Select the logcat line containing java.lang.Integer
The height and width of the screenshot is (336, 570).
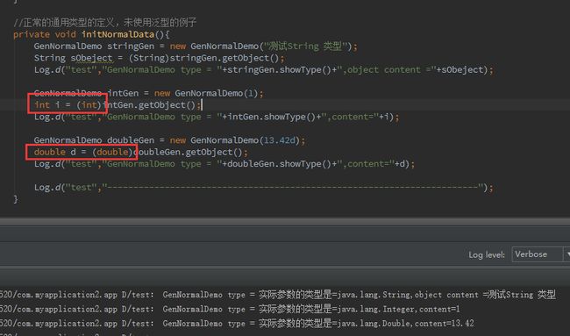tap(230, 309)
